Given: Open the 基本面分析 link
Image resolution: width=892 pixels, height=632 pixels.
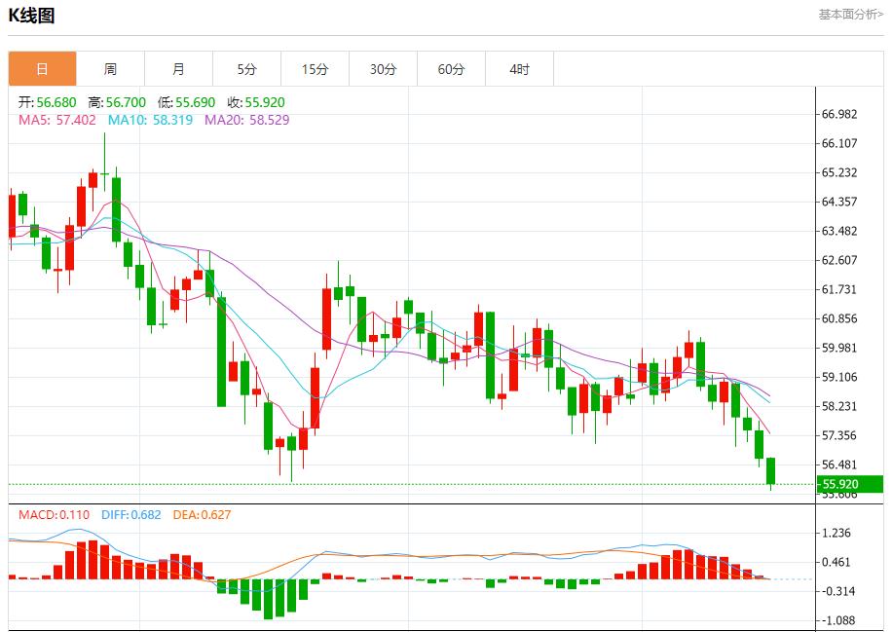Looking at the screenshot, I should pos(850,15).
